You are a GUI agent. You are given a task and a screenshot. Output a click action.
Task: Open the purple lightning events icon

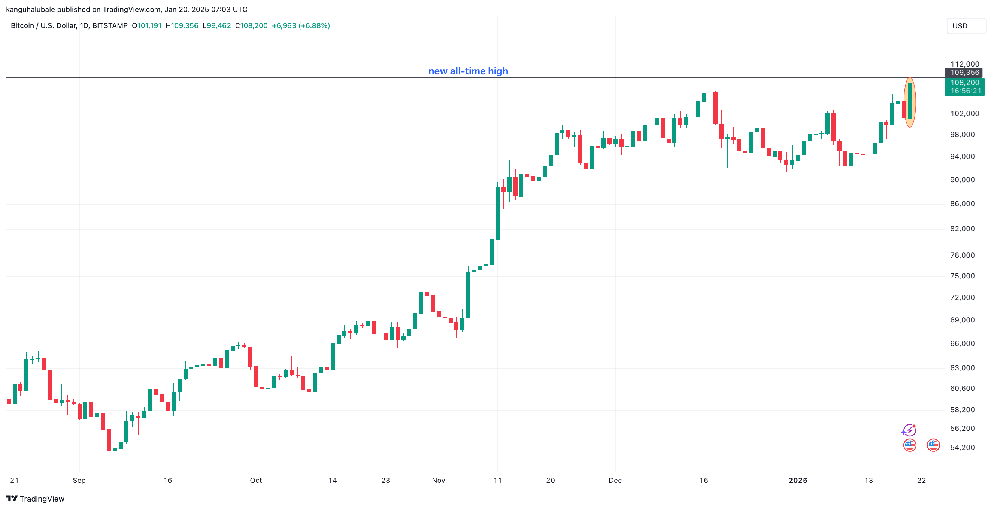pos(909,430)
